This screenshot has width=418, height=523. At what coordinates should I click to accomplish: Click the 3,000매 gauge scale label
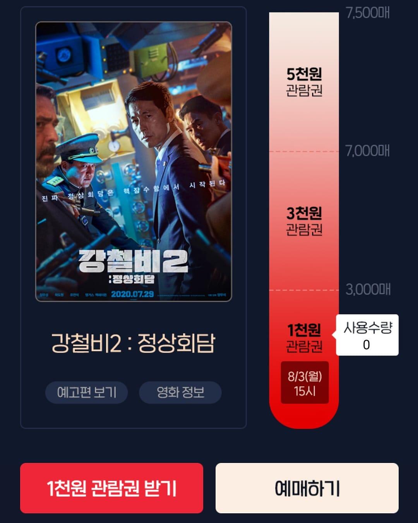coord(368,289)
